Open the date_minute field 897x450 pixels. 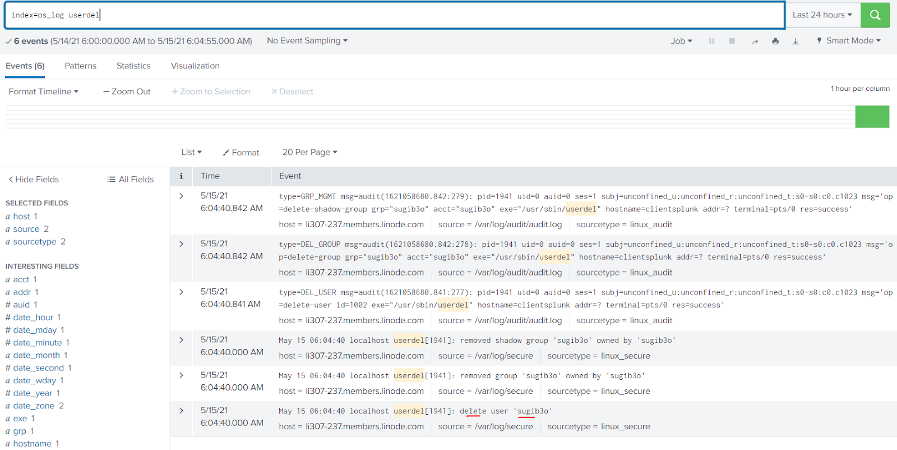tap(38, 342)
